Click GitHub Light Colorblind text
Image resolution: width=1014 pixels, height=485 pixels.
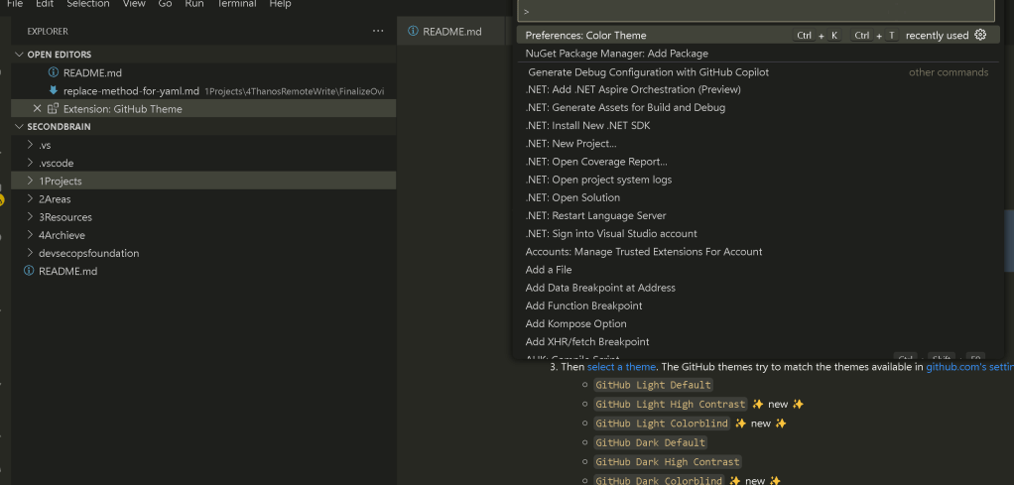coord(662,424)
